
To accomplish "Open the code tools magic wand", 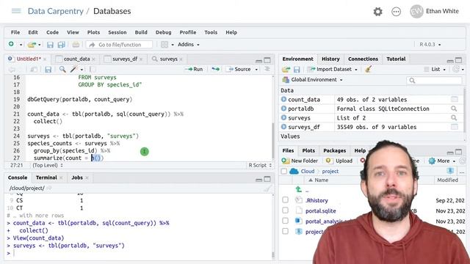I will [73, 70].
